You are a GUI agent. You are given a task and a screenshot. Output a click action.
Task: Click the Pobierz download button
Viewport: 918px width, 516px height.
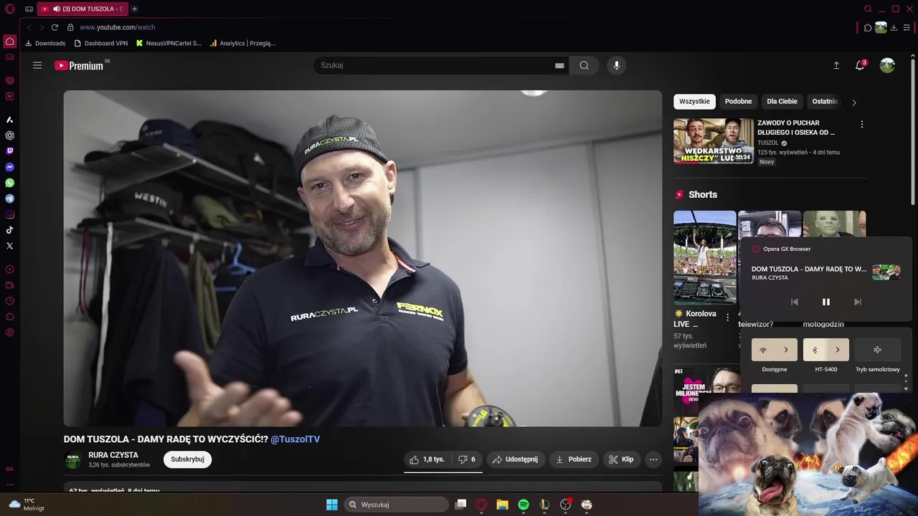pyautogui.click(x=574, y=459)
